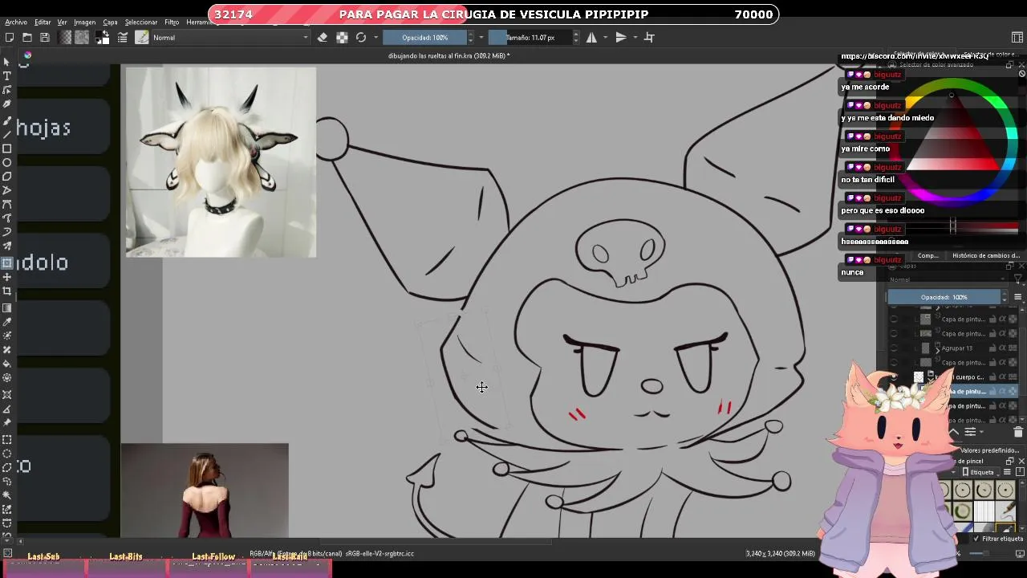Mirror the canvas view vertically
1027x578 pixels.
[621, 37]
